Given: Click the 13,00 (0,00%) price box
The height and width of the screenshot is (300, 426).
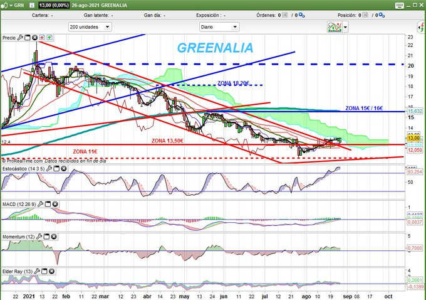Looking at the screenshot, I should pos(54,5).
